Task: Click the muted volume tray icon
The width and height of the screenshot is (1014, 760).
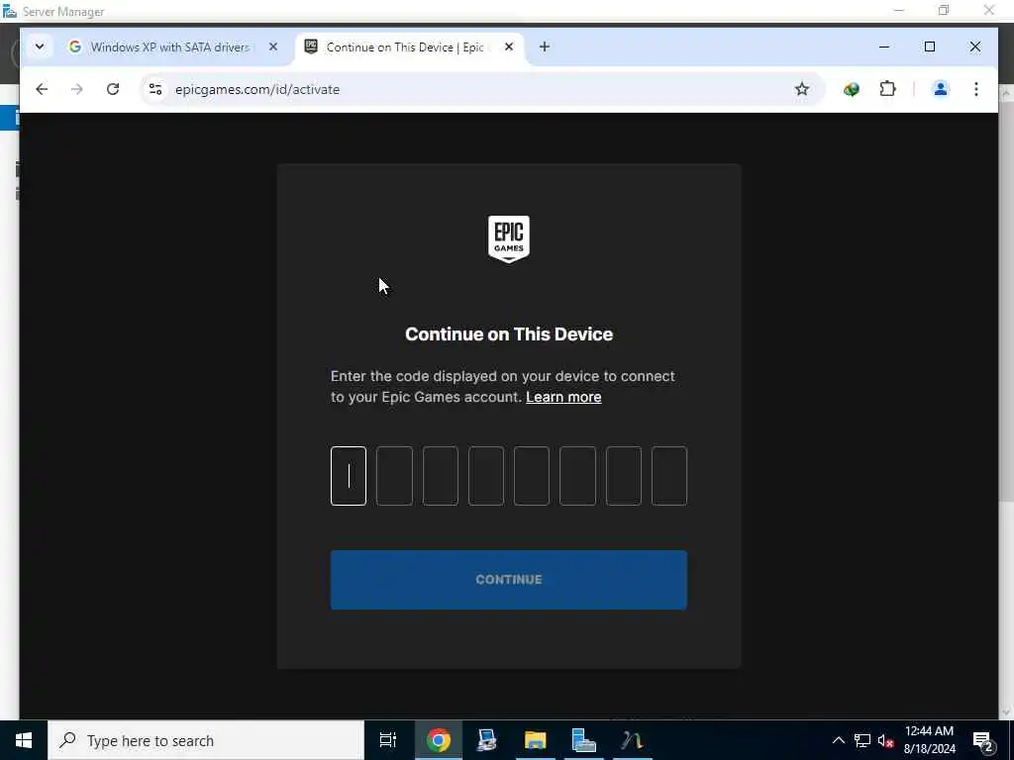Action: 885,740
